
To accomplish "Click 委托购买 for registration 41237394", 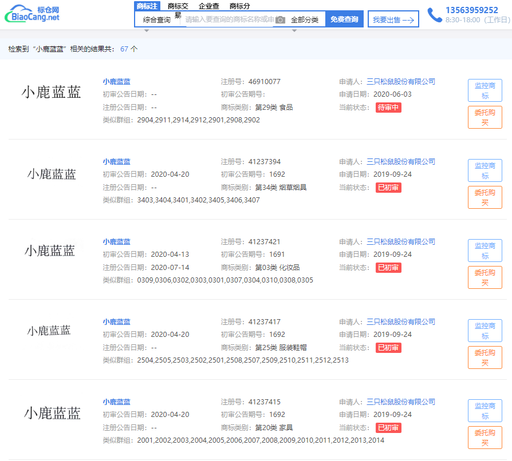I will pos(485,197).
